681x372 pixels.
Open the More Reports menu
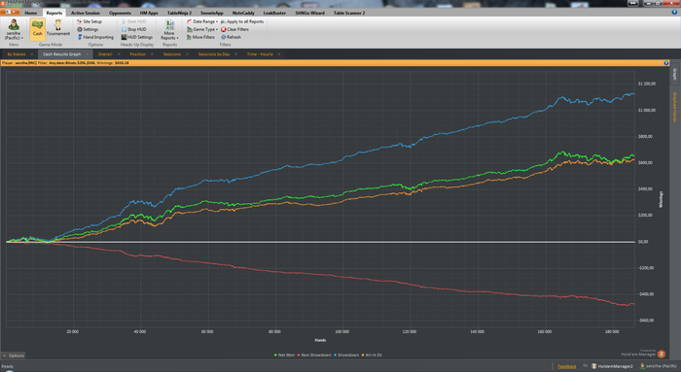pos(169,29)
